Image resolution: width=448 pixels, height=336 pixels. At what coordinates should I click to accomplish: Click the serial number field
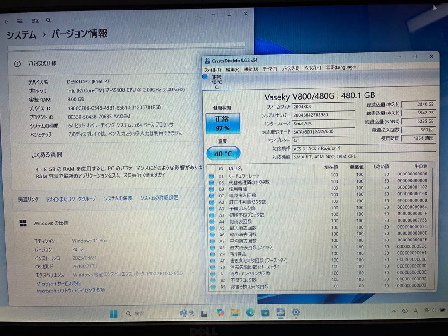[323, 115]
